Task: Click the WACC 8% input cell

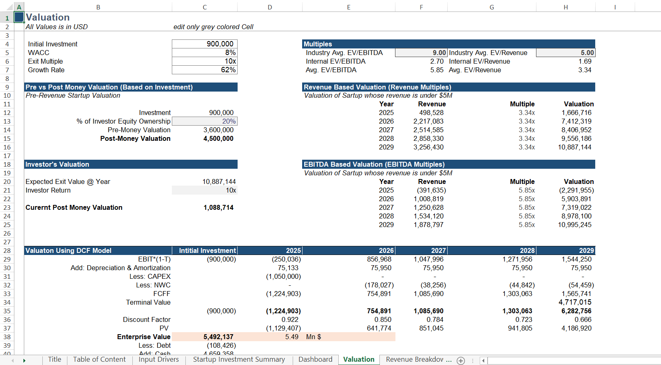Action: coord(205,53)
